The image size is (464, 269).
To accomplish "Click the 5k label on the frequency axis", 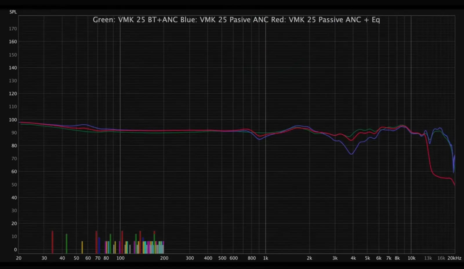I will [367, 258].
